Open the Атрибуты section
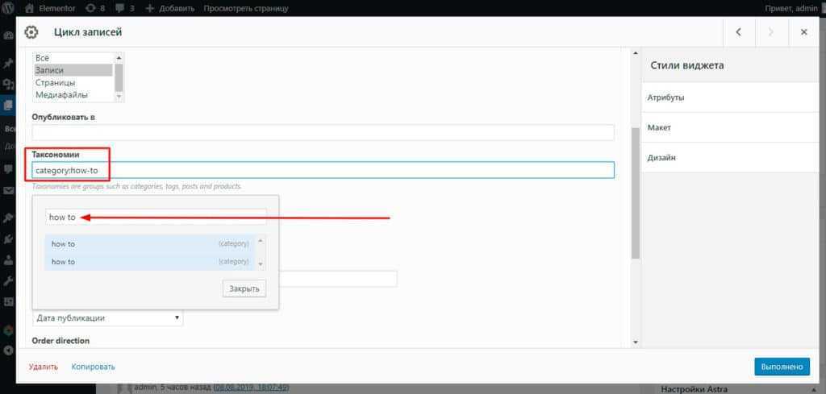Screen dimensions: 826x394 click(x=732, y=97)
